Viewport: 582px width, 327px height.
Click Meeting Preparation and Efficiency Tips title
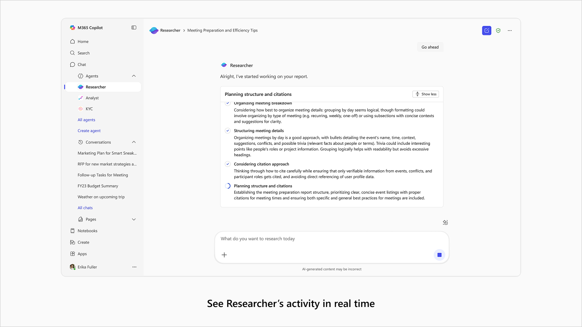pos(222,31)
